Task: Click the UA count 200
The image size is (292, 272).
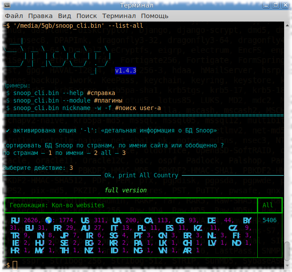Action: (131, 221)
